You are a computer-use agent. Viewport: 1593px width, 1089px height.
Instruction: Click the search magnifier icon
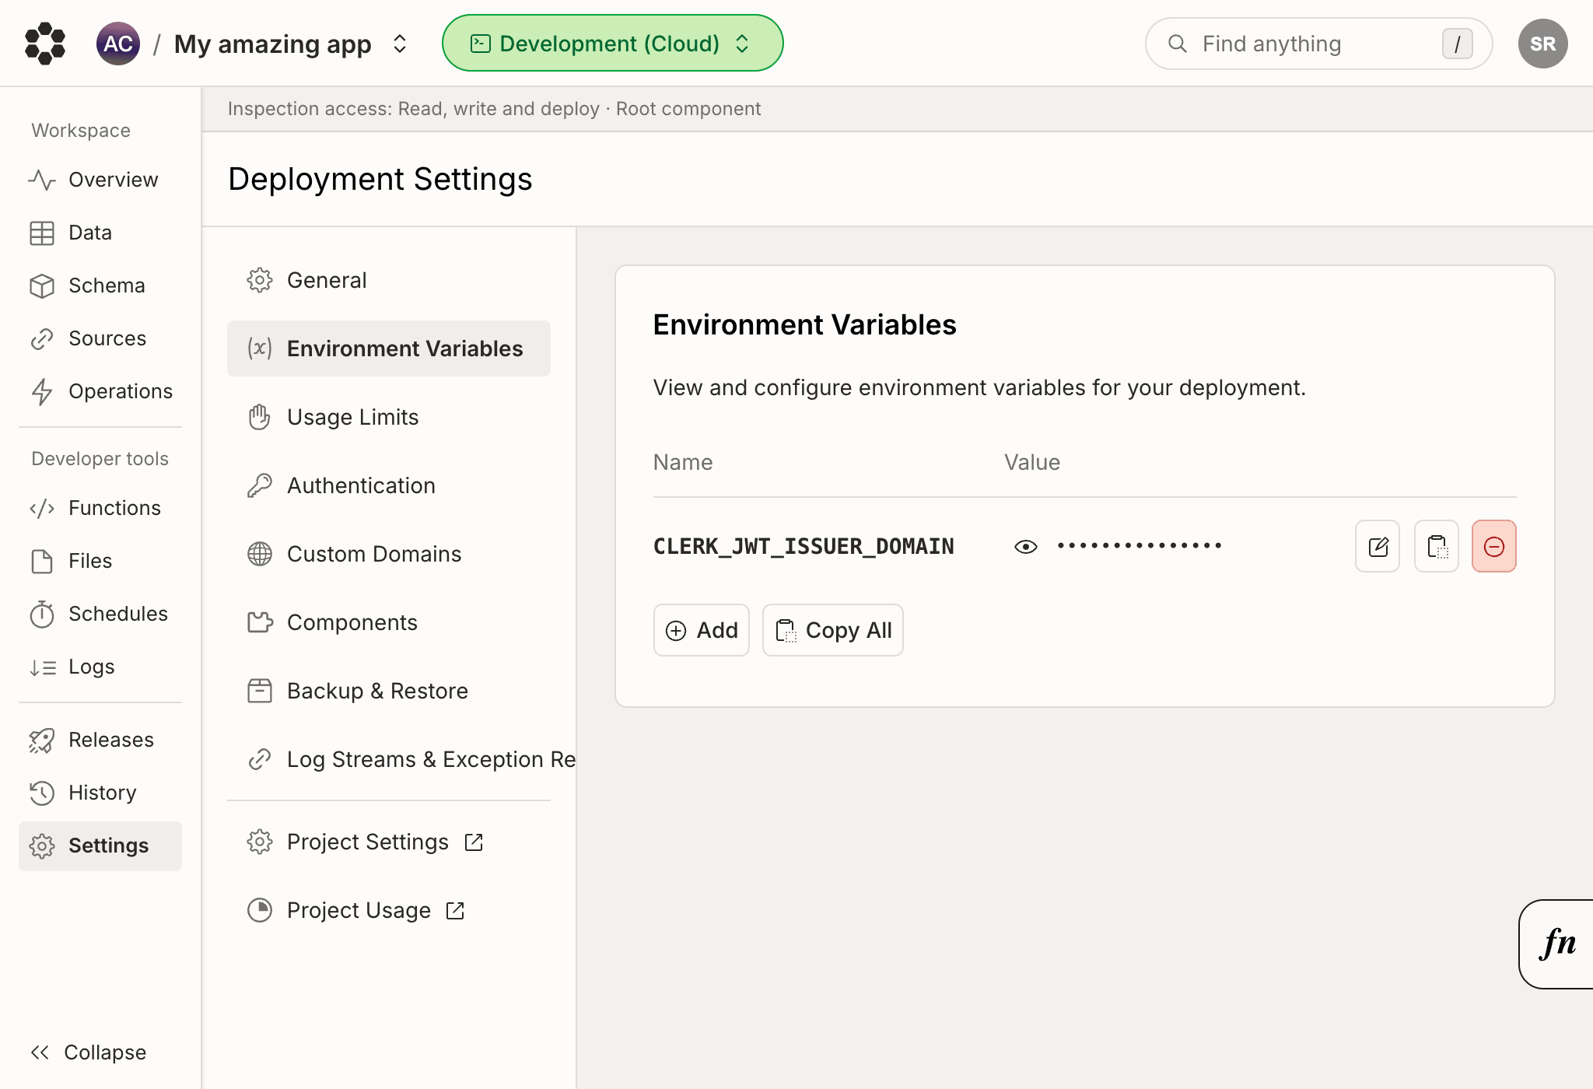[1178, 44]
